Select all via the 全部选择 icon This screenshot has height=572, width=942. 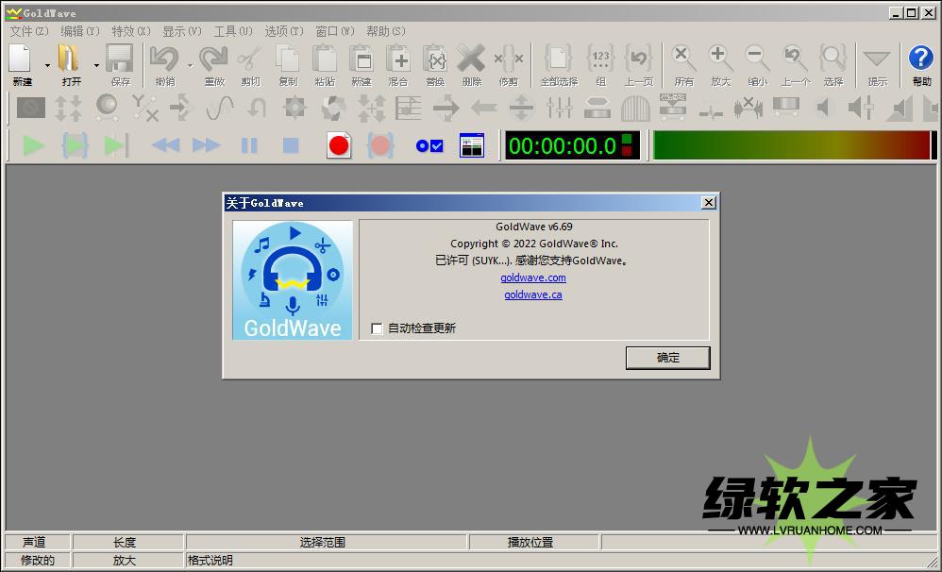(558, 59)
